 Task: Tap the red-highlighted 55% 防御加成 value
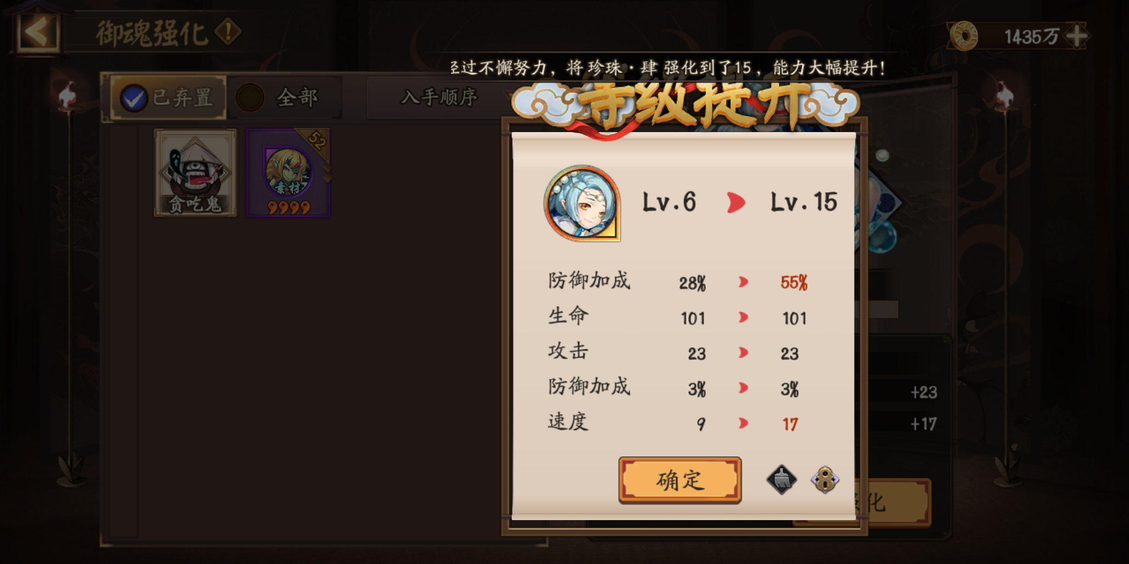(x=794, y=283)
